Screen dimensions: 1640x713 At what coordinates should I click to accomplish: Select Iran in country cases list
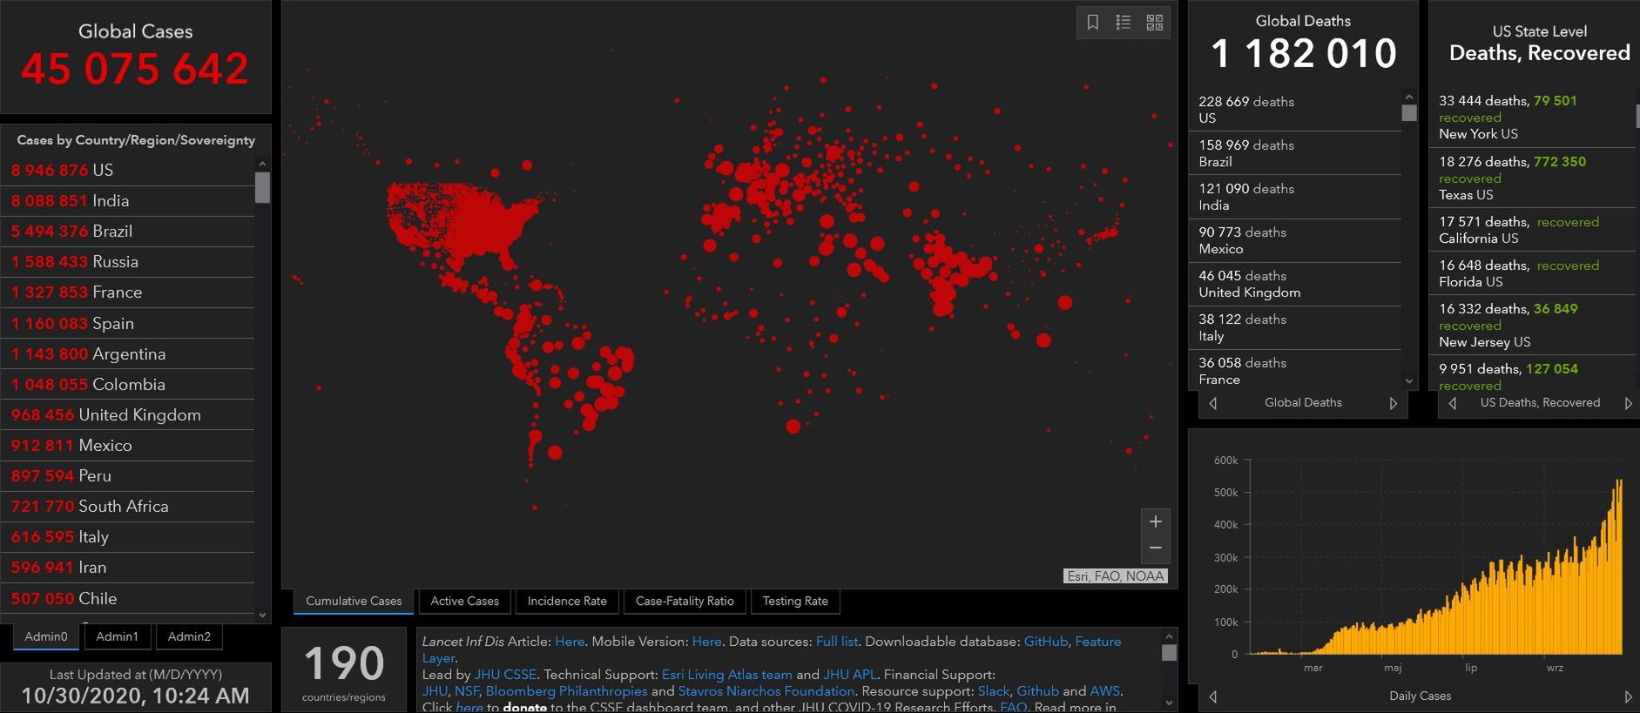point(127,568)
